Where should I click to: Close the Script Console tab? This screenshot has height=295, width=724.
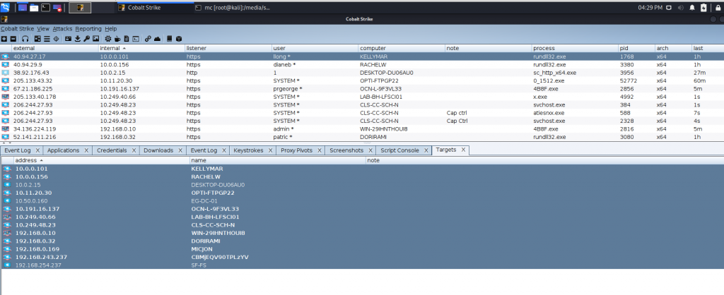point(425,150)
